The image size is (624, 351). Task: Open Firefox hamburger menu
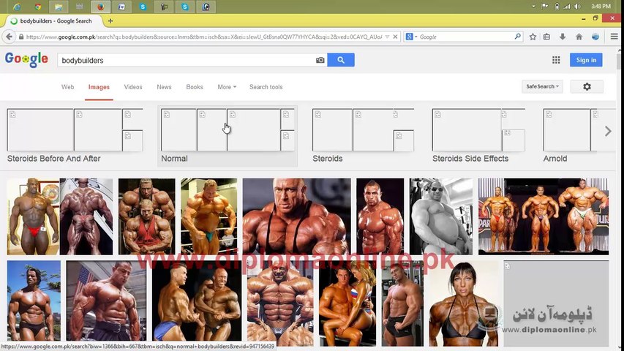tap(614, 37)
